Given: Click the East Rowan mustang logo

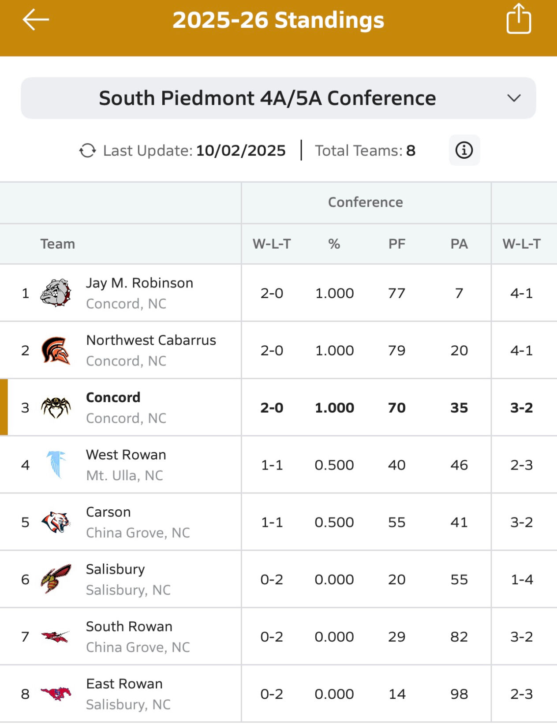Looking at the screenshot, I should (56, 694).
